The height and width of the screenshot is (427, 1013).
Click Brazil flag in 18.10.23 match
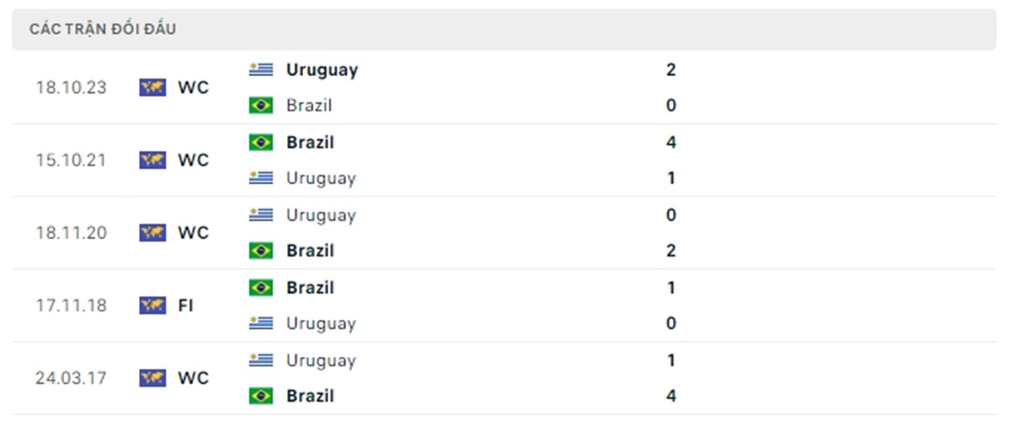pyautogui.click(x=261, y=105)
